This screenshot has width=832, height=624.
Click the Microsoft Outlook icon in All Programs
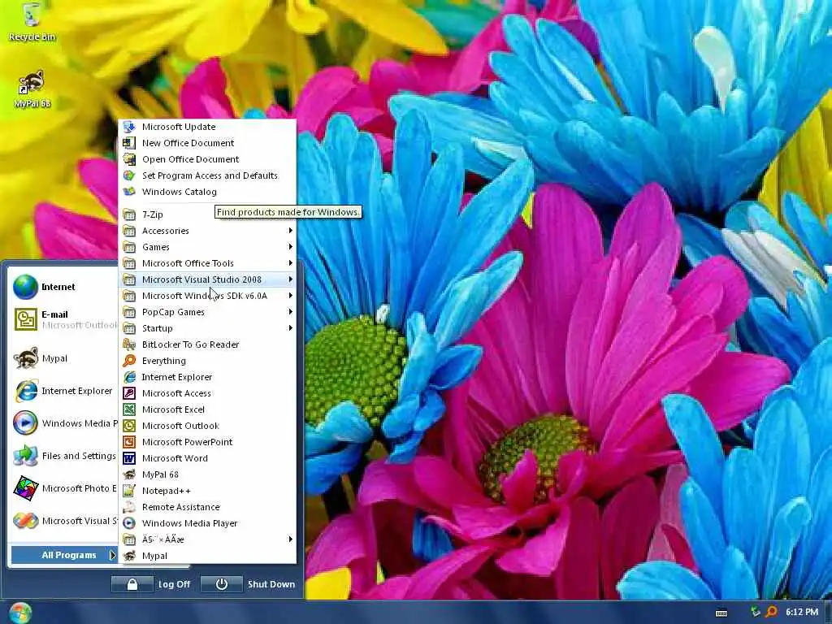point(129,426)
